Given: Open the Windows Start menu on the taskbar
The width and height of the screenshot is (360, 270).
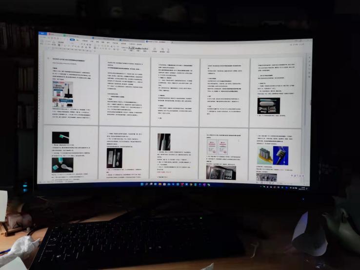Looking at the screenshot, I should pyautogui.click(x=142, y=184).
